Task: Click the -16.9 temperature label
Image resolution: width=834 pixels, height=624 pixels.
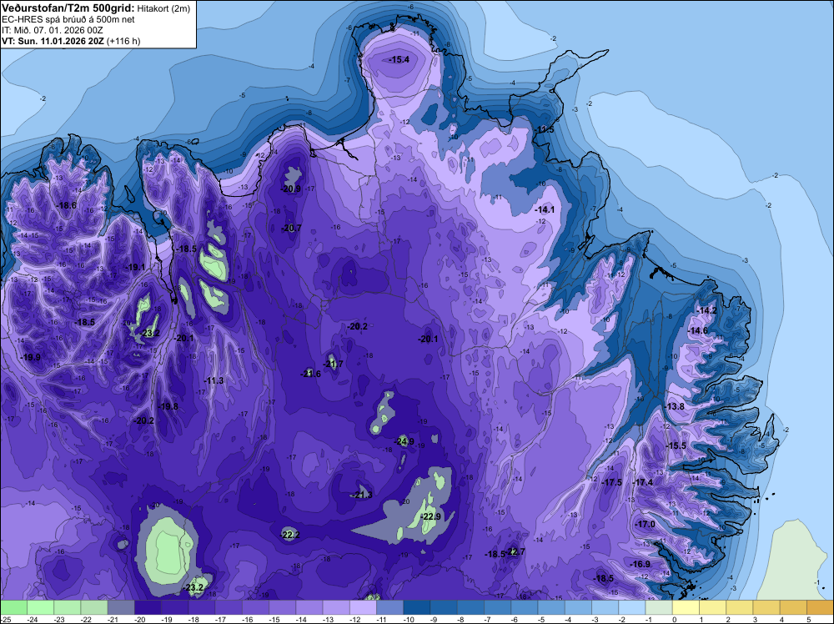Action: coord(640,564)
